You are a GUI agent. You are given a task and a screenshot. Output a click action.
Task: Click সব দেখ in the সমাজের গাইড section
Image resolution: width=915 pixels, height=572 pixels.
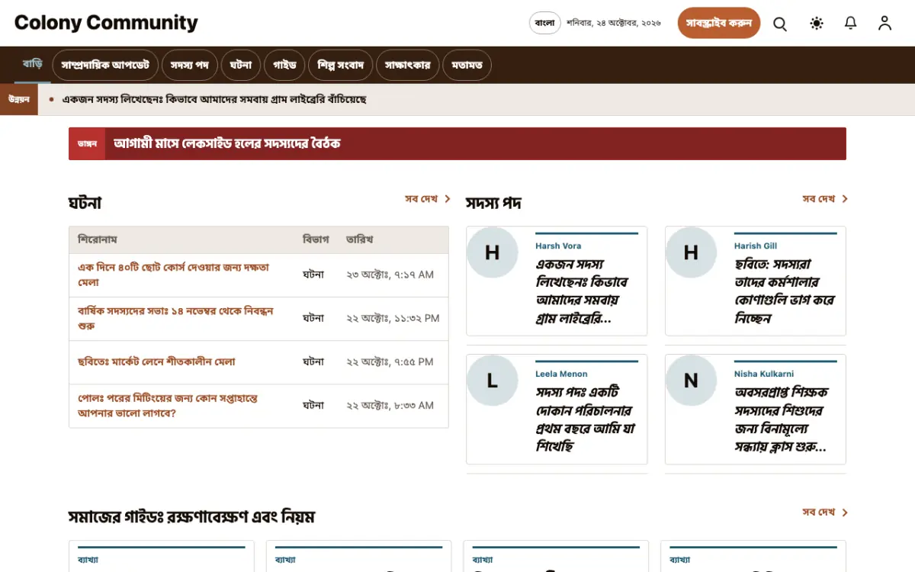[825, 513]
